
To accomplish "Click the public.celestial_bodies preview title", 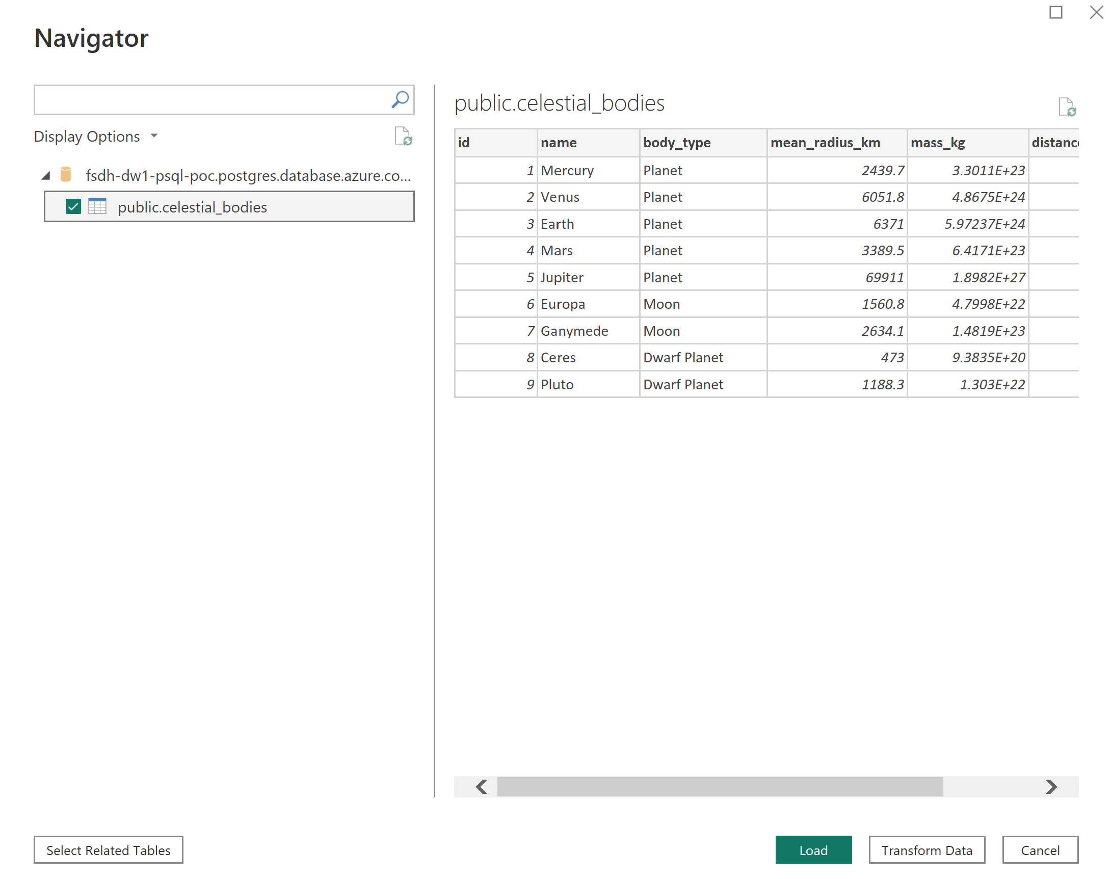I will click(x=559, y=103).
